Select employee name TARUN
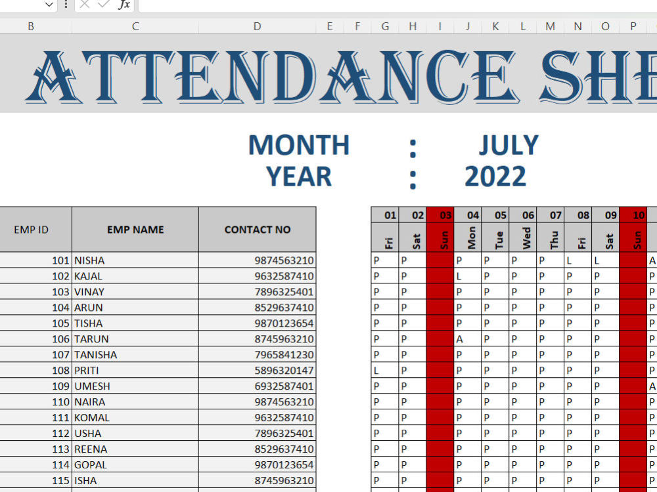 (135, 339)
